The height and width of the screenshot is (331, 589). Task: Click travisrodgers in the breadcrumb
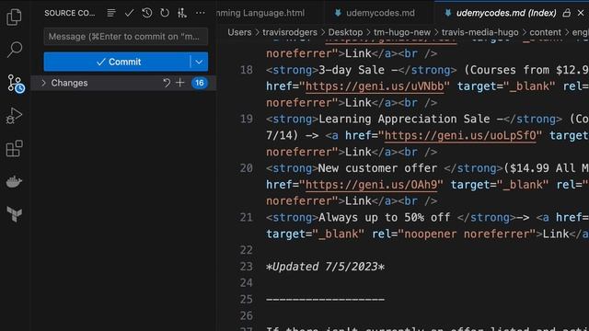[290, 32]
